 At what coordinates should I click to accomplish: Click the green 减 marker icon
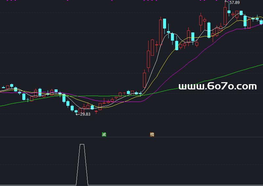[104, 134]
